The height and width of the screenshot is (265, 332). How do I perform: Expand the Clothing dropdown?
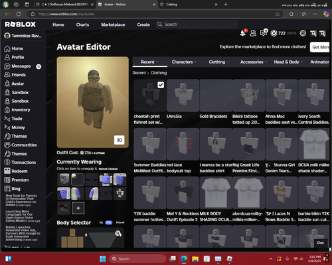219,62
